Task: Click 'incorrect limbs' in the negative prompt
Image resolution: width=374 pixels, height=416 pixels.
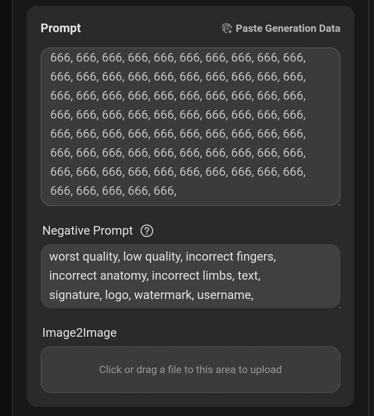Action: pos(193,275)
